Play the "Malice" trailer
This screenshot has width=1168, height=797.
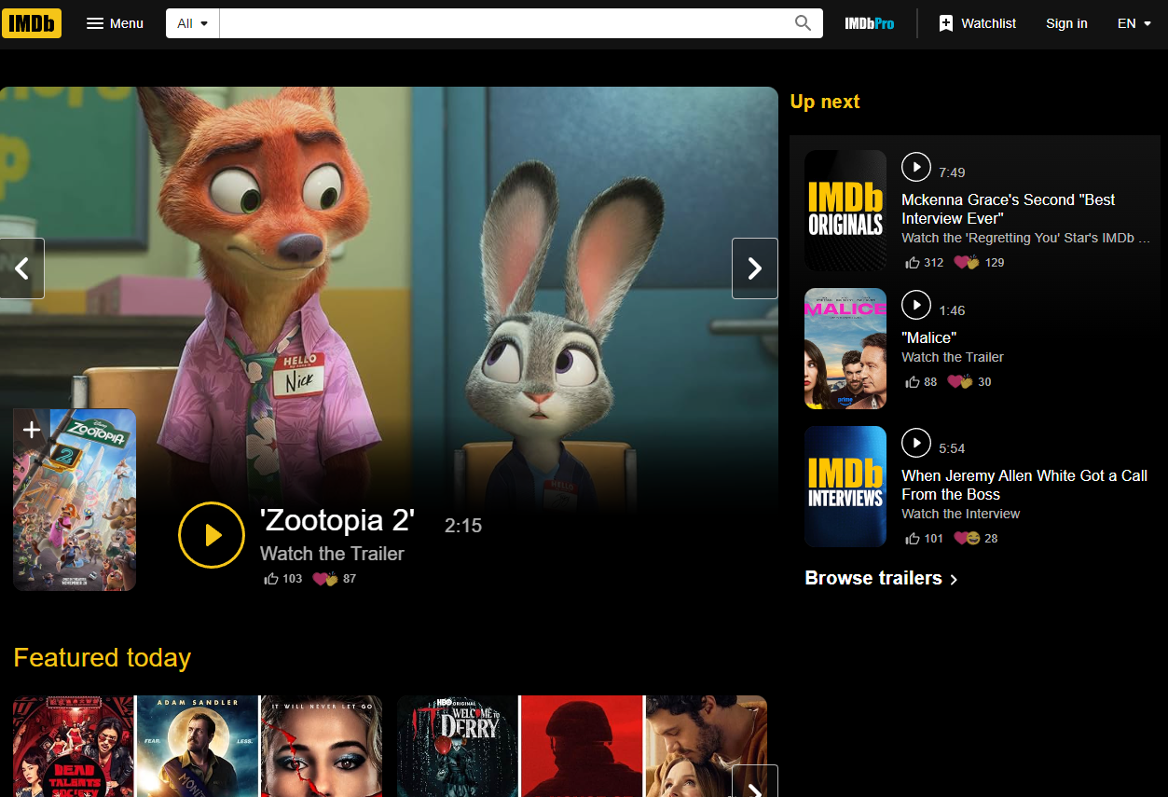click(x=916, y=305)
